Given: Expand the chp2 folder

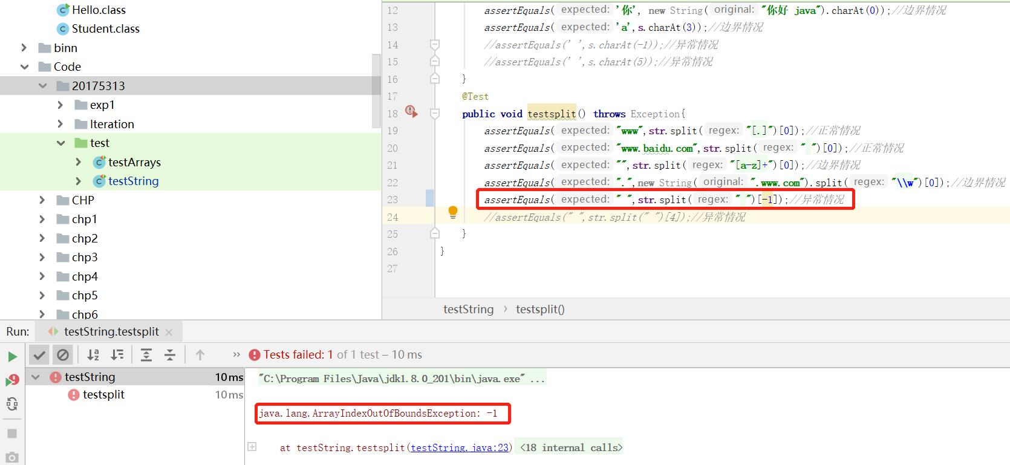Looking at the screenshot, I should [42, 238].
